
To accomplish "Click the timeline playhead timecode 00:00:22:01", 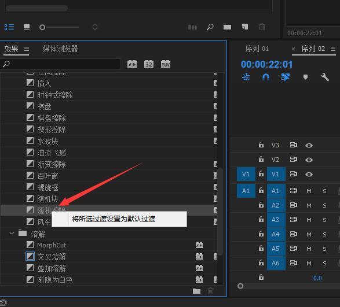I will pyautogui.click(x=266, y=64).
